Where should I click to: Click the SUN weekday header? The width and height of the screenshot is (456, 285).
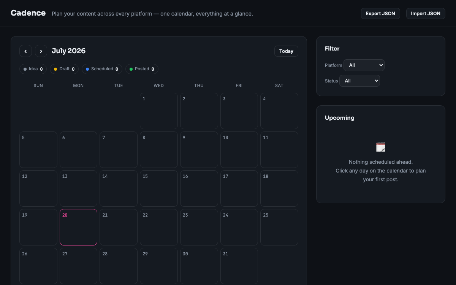[38, 85]
